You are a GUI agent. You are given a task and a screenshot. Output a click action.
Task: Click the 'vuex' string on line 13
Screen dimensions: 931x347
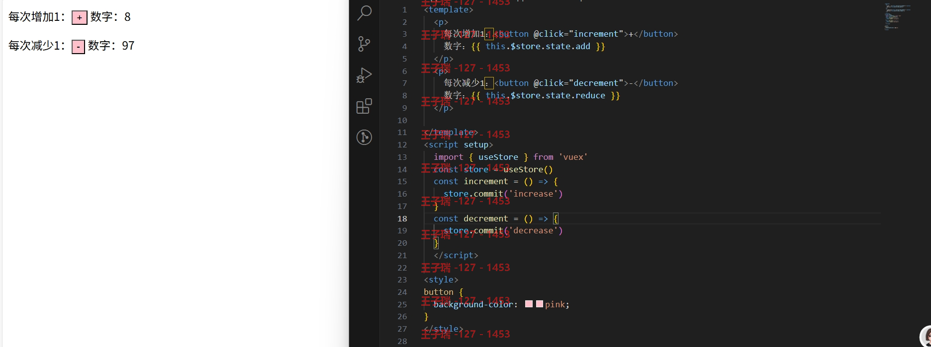point(573,157)
